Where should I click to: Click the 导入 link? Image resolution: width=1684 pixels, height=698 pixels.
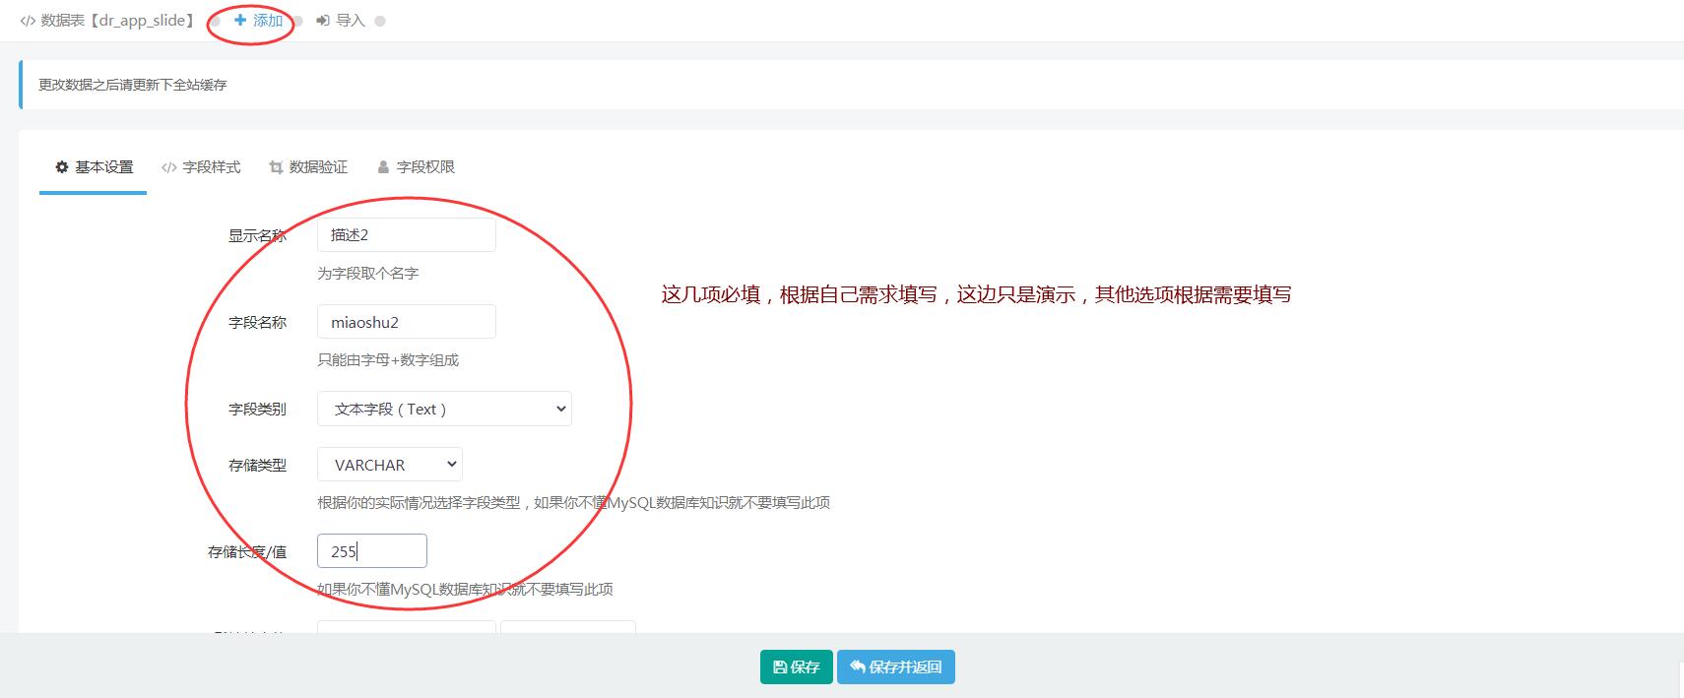coord(341,21)
